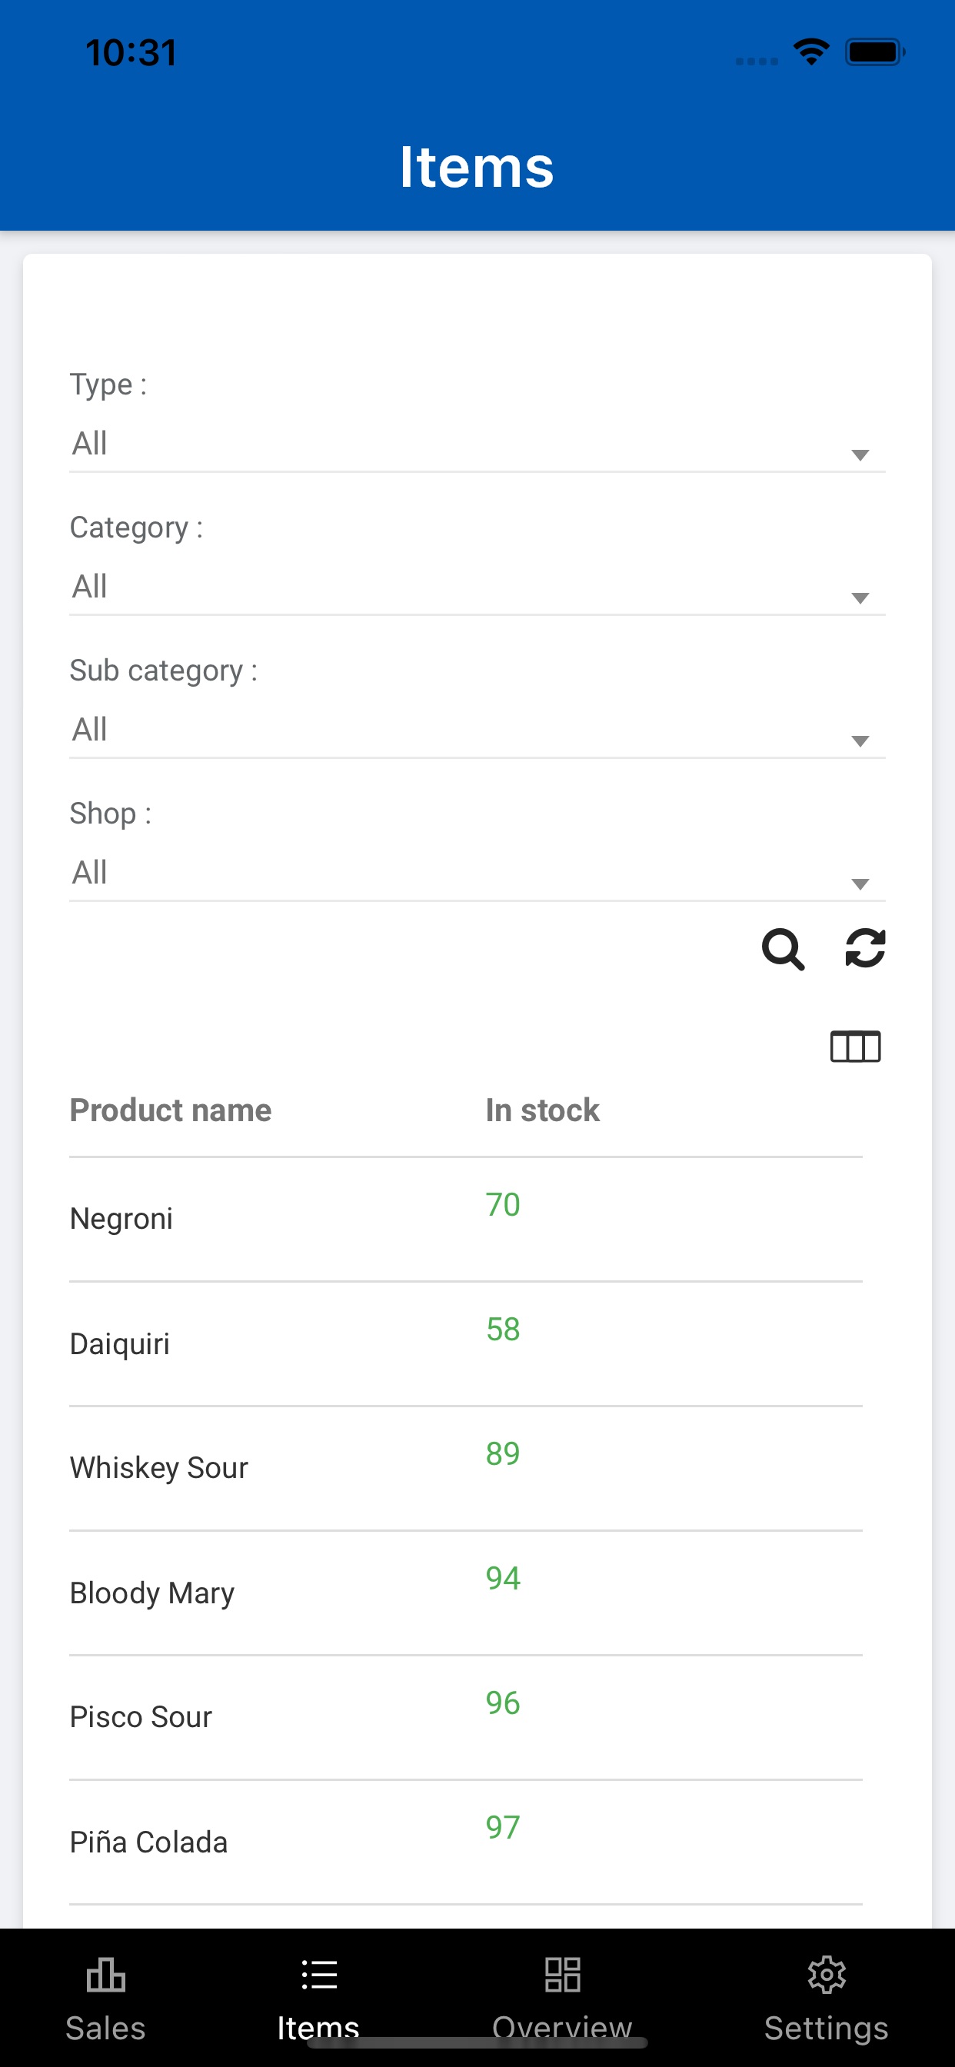Tap the Piña Colada row
The image size is (955, 2067).
point(466,1842)
